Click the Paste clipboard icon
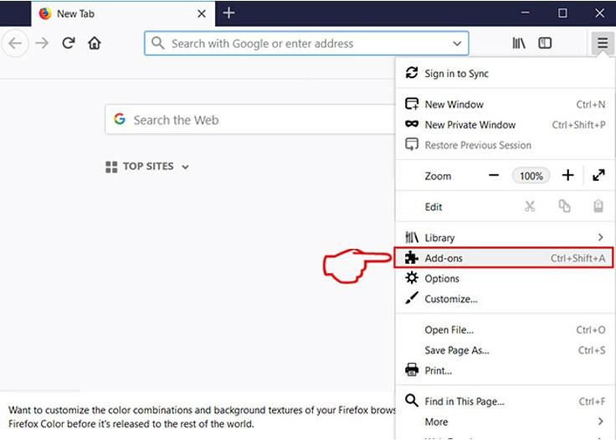This screenshot has height=440, width=616. (598, 206)
